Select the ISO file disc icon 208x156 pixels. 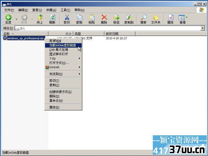[5, 38]
